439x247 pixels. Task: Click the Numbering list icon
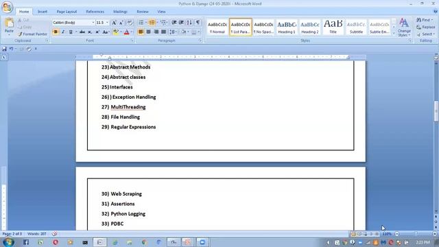click(152, 23)
